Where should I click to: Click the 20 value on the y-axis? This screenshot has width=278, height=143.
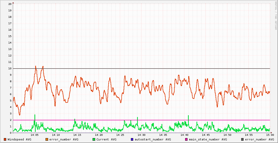10,4
